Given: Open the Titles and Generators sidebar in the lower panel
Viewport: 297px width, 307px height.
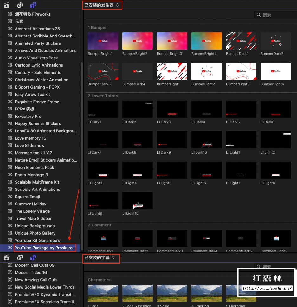Looking at the screenshot, I should tap(33, 257).
